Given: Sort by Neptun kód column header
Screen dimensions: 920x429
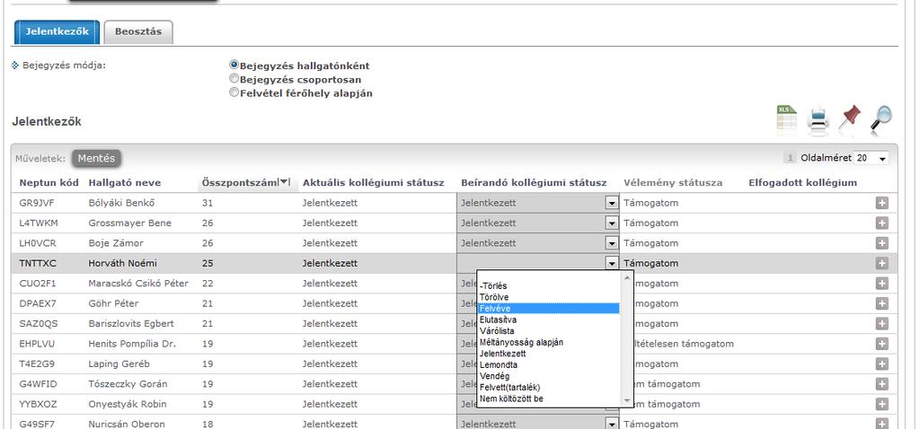Looking at the screenshot, I should click(x=49, y=183).
